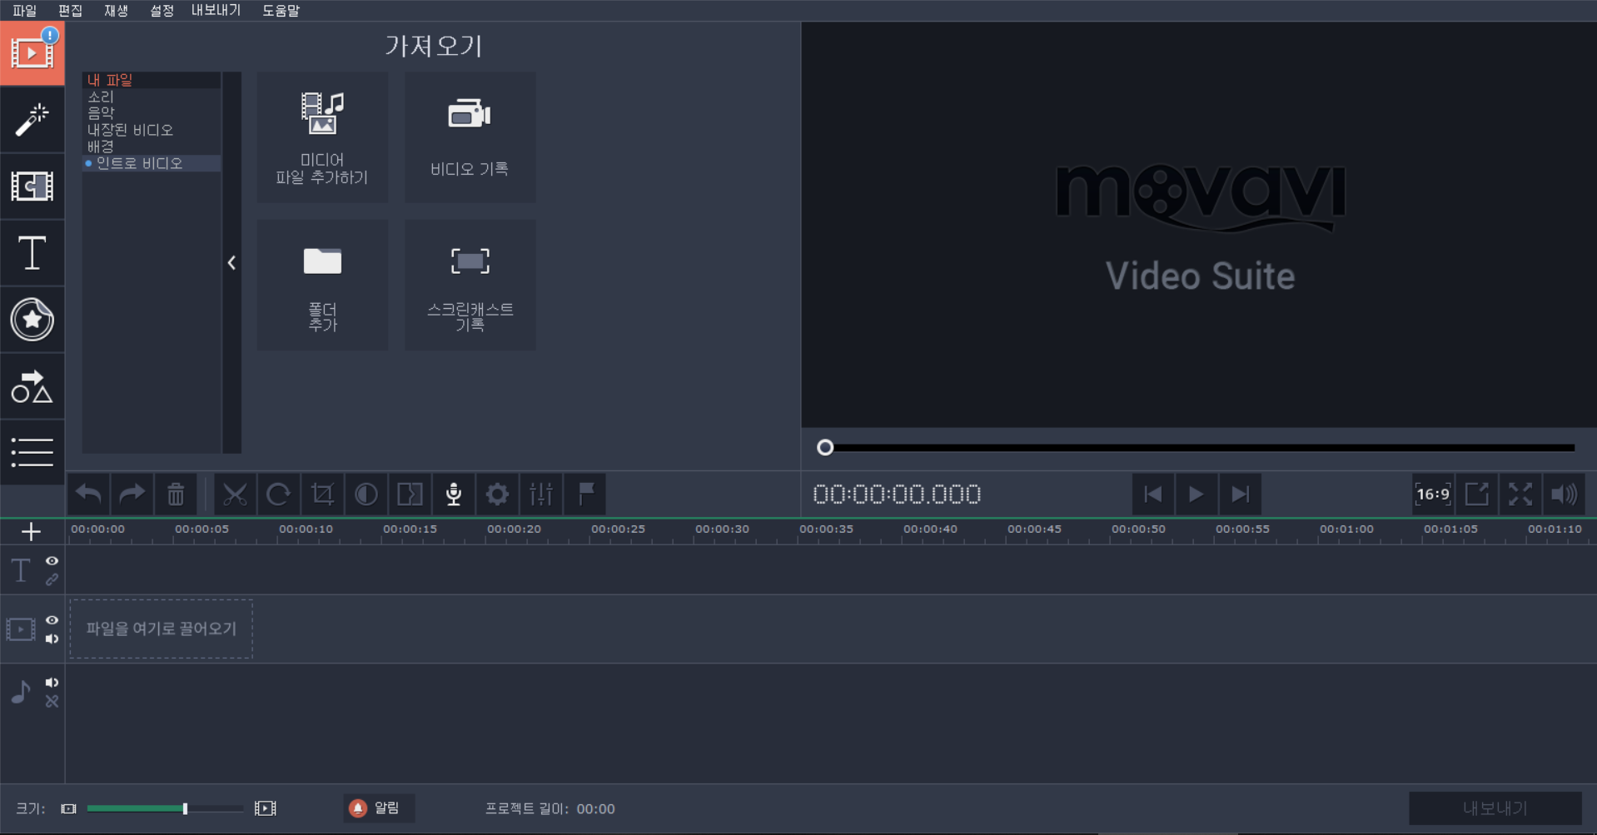The image size is (1597, 835).
Task: Open the 16:9 aspect ratio dropdown
Action: (1432, 495)
